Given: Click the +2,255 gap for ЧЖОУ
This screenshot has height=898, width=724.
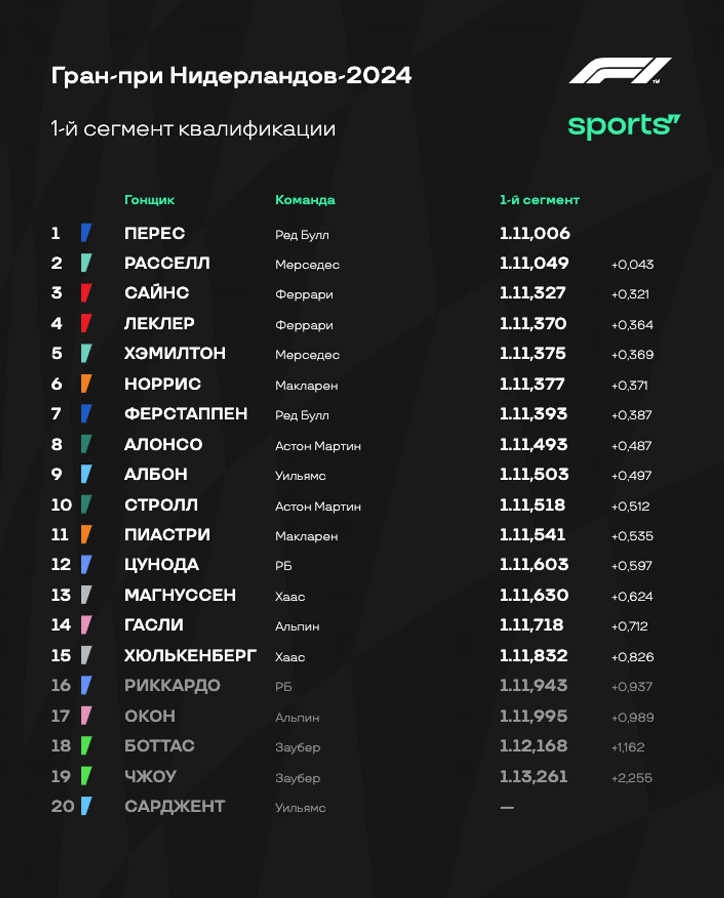Looking at the screenshot, I should [632, 778].
